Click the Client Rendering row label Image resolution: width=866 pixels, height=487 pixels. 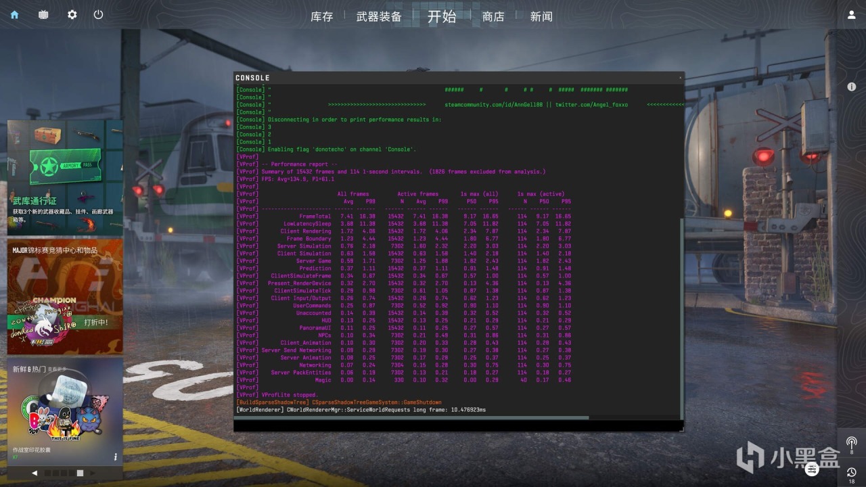coord(306,231)
